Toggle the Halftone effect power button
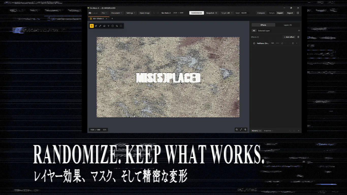Screen dimensions: 347x195 (x=254, y=43)
